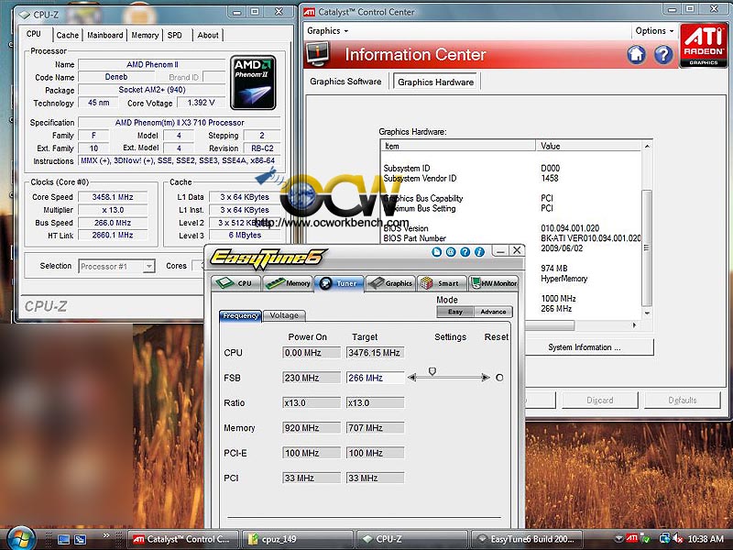Open the EasyTune6 Memory tab
733x550 pixels.
click(287, 283)
